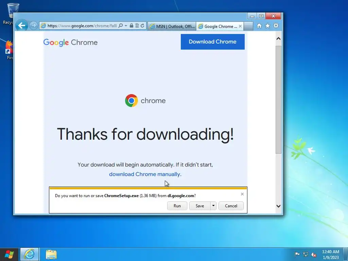Select the Recycle Bin desktop icon
This screenshot has width=348, height=261.
point(8,14)
